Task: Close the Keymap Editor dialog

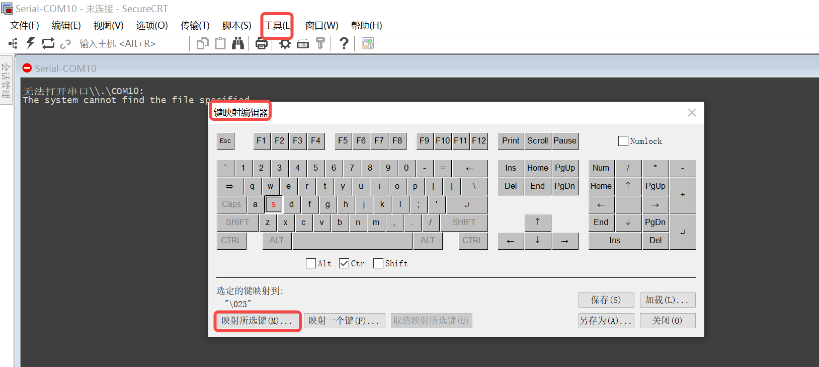Action: [x=692, y=112]
